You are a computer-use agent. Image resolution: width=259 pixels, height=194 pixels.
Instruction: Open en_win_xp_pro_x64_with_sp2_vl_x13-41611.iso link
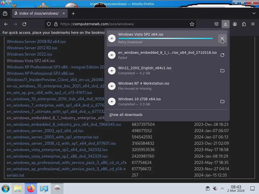click(x=49, y=92)
